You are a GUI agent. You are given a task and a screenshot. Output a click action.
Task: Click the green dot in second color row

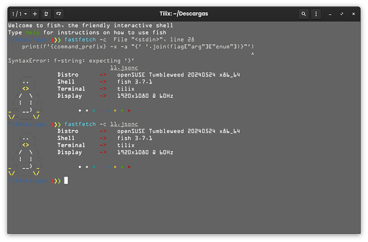(x=122, y=167)
